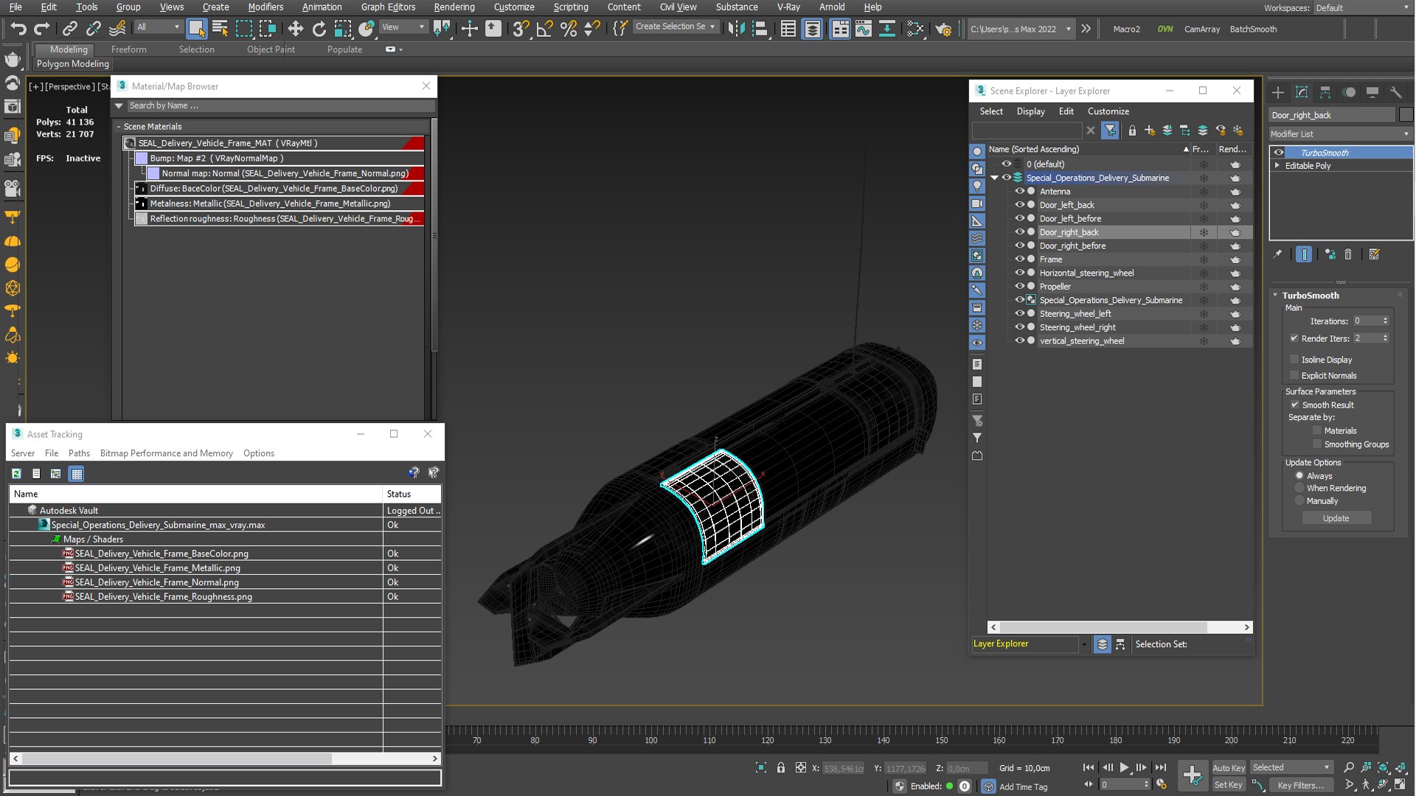Open the Create Selection Set dropdown
Image resolution: width=1416 pixels, height=796 pixels.
tap(675, 27)
